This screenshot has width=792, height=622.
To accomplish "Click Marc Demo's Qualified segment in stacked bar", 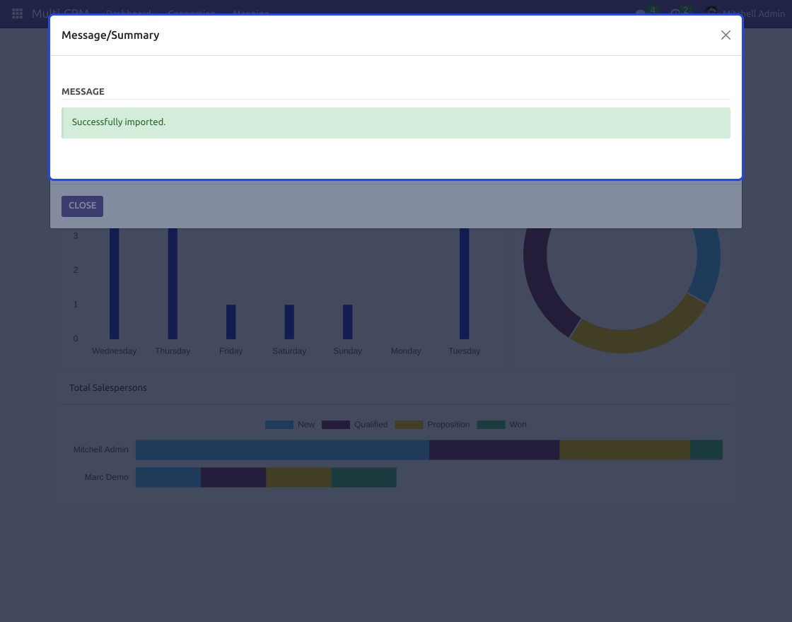I will tap(233, 478).
